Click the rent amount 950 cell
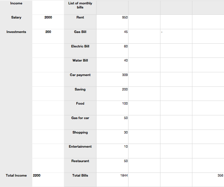The height and width of the screenshot is (187, 224). pyautogui.click(x=112, y=21)
